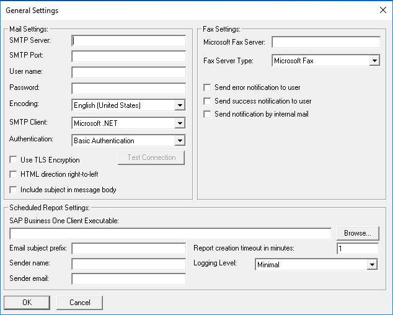Check HTML direction right-to-left
This screenshot has width=393, height=315.
[x=14, y=175]
